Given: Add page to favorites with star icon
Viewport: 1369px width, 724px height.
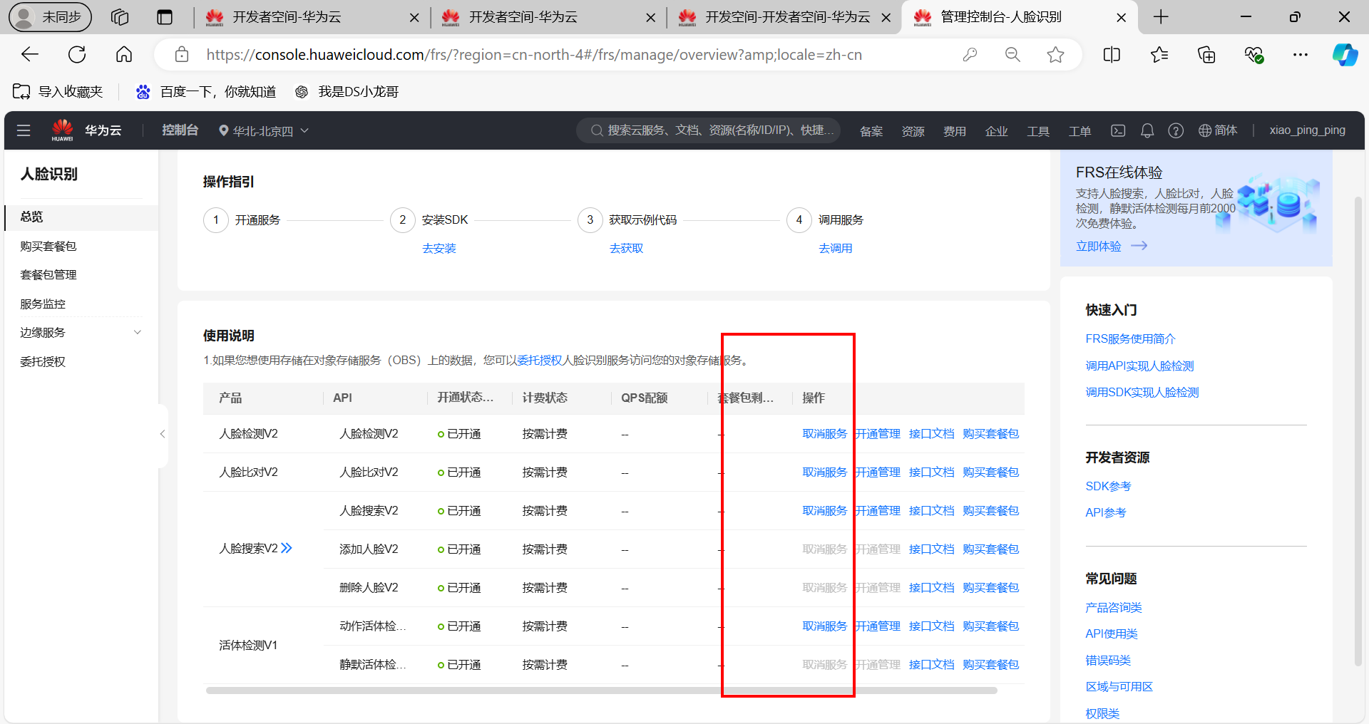Looking at the screenshot, I should coord(1055,55).
